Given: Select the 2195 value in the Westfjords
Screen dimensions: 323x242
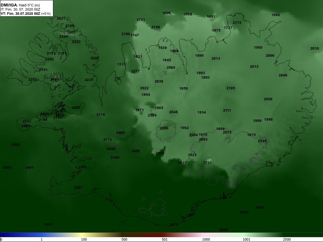Looking at the screenshot, I should (x=70, y=26).
